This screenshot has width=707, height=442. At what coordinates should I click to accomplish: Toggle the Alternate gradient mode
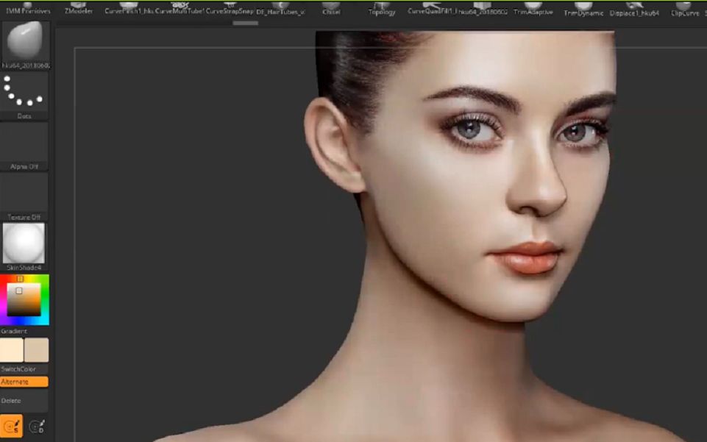(24, 381)
